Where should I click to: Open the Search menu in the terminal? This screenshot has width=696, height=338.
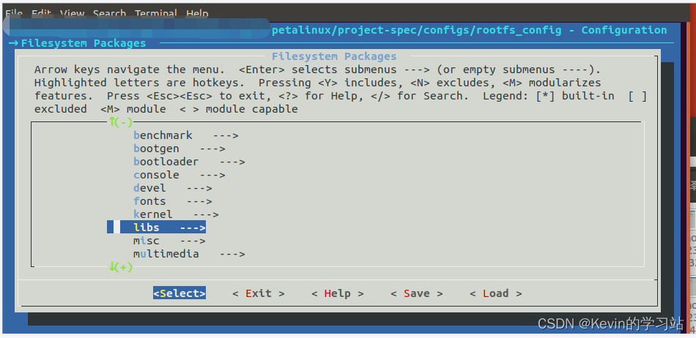(109, 13)
